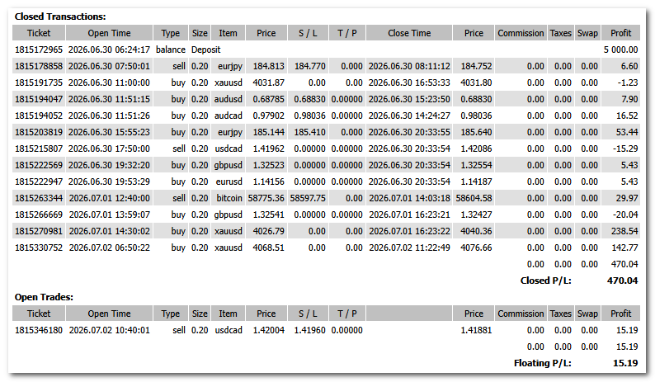The width and height of the screenshot is (655, 382).
Task: Select ticket 1815270981
Action: coord(39,231)
